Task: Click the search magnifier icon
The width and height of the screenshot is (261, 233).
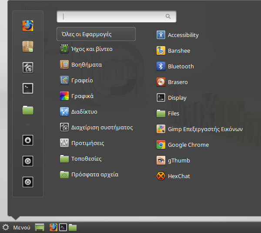Action: (x=168, y=17)
